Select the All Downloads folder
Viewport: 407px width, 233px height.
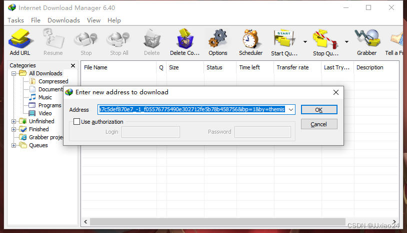click(x=41, y=73)
